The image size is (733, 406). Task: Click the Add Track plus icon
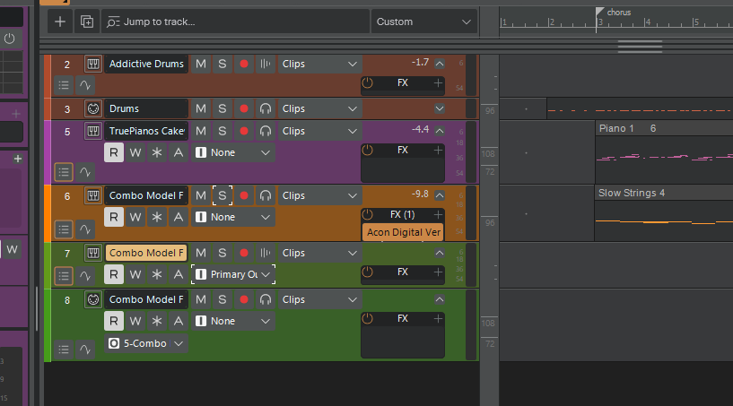pyautogui.click(x=59, y=22)
